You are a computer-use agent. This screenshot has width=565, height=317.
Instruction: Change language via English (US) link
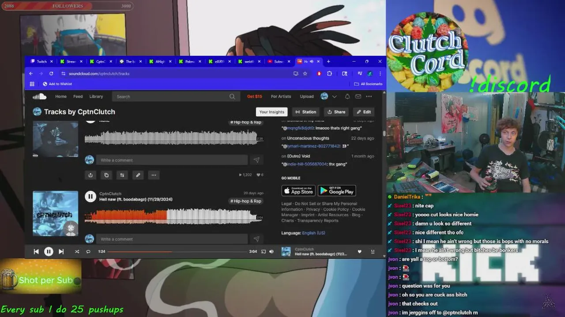[313, 233]
